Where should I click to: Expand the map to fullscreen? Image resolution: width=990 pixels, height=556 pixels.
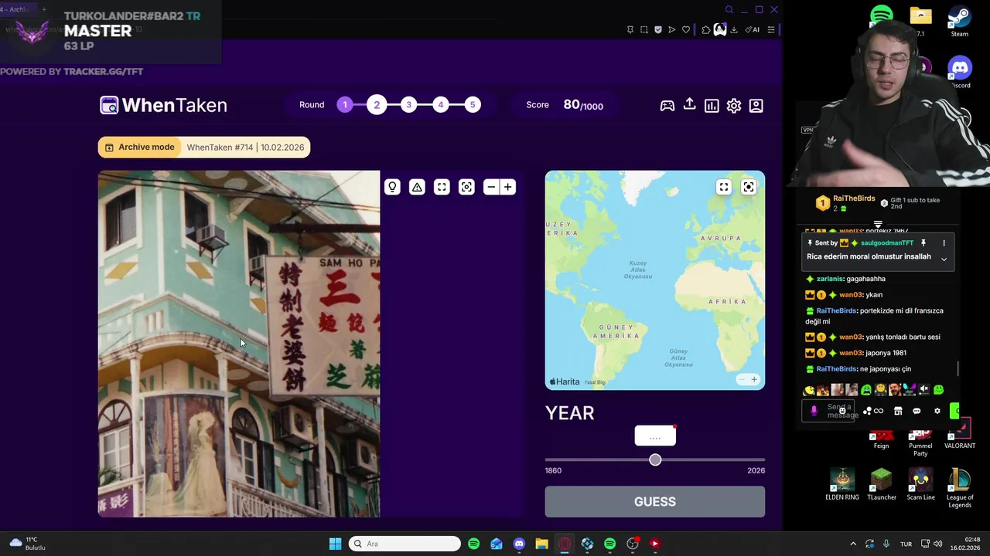point(724,187)
